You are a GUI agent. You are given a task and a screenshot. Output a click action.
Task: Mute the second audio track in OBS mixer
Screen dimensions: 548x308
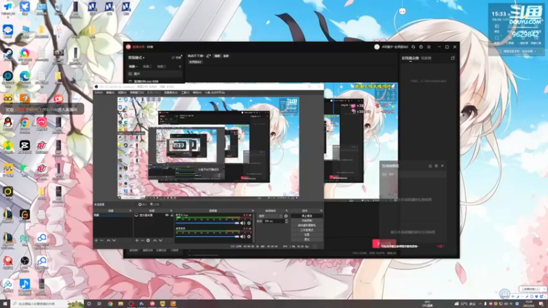coord(242,236)
